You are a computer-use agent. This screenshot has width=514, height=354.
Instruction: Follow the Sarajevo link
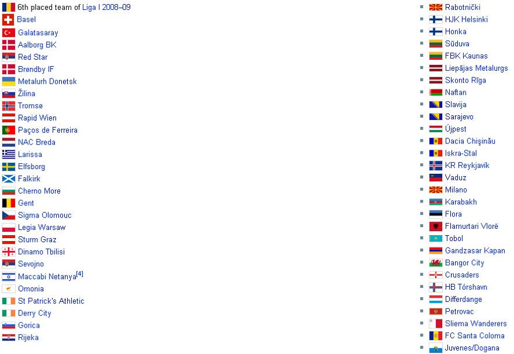tap(459, 116)
